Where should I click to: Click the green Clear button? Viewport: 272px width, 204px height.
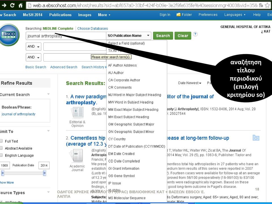click(183, 36)
